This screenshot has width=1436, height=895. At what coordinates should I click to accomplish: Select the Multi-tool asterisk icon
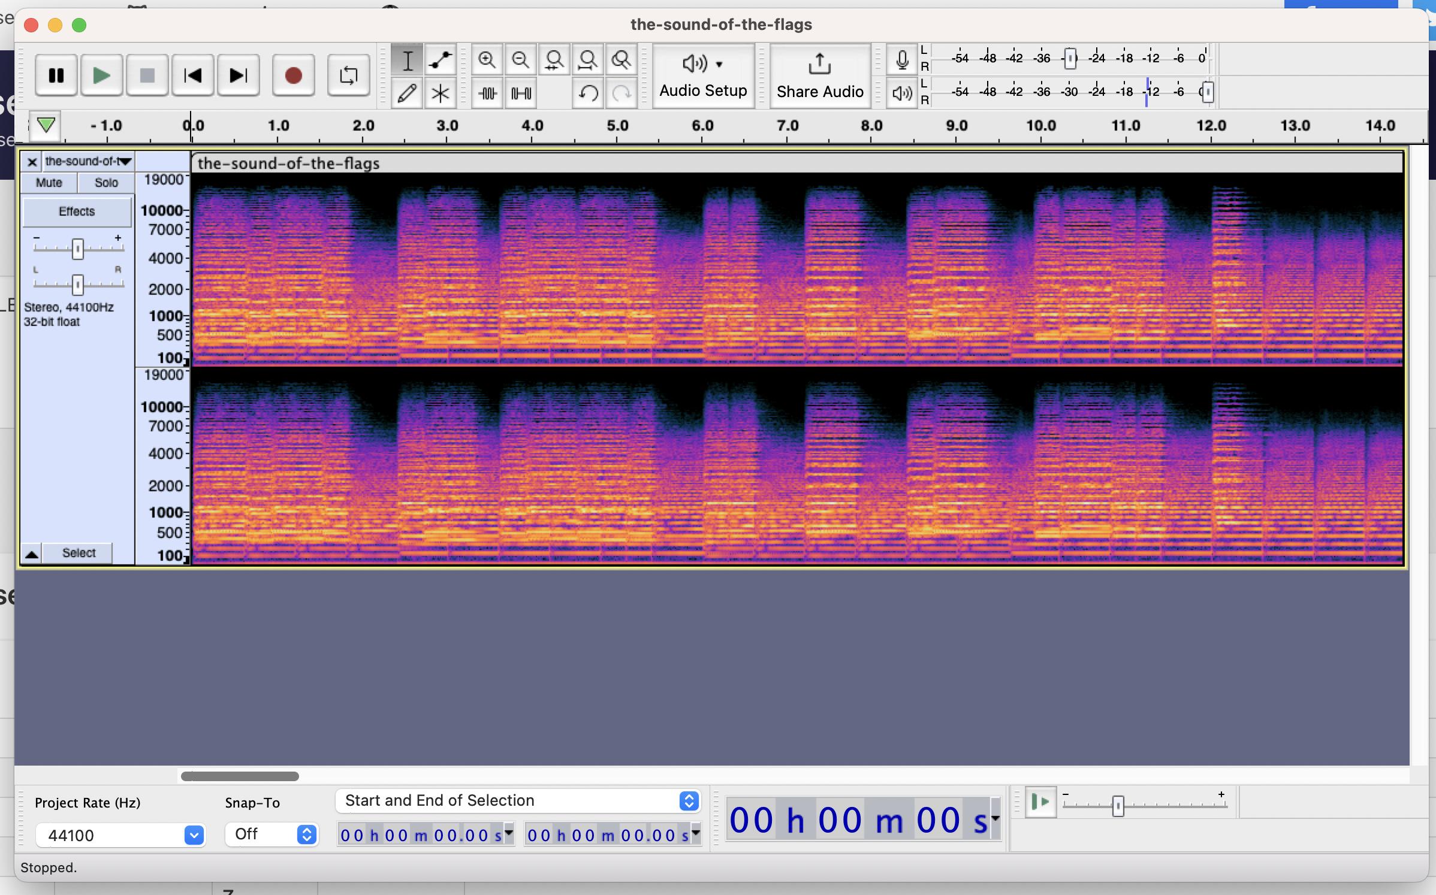coord(441,93)
